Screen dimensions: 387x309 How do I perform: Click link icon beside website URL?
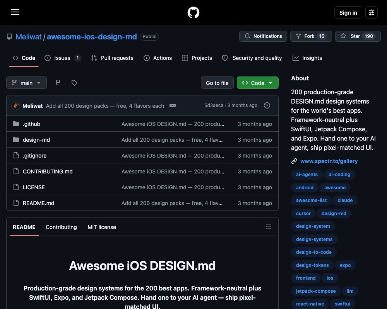(x=294, y=161)
